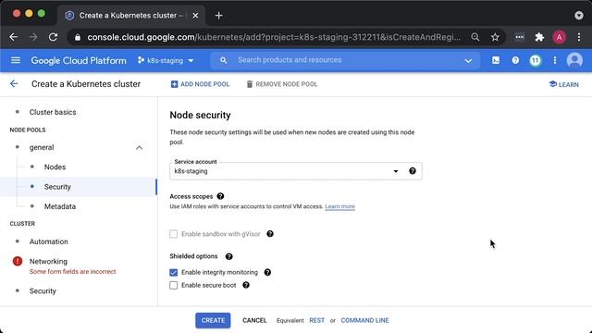Image resolution: width=592 pixels, height=333 pixels.
Task: Open the main navigation hamburger menu
Action: [16, 60]
